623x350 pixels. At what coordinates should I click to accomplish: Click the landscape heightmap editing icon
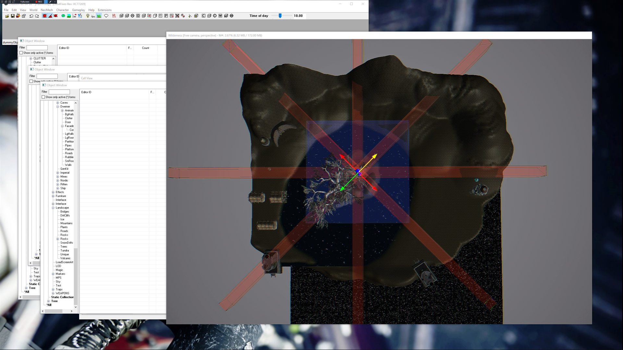pyautogui.click(x=69, y=16)
